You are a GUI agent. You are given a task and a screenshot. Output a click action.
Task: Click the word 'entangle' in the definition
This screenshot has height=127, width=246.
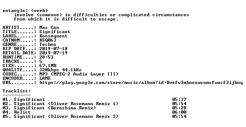(13, 11)
